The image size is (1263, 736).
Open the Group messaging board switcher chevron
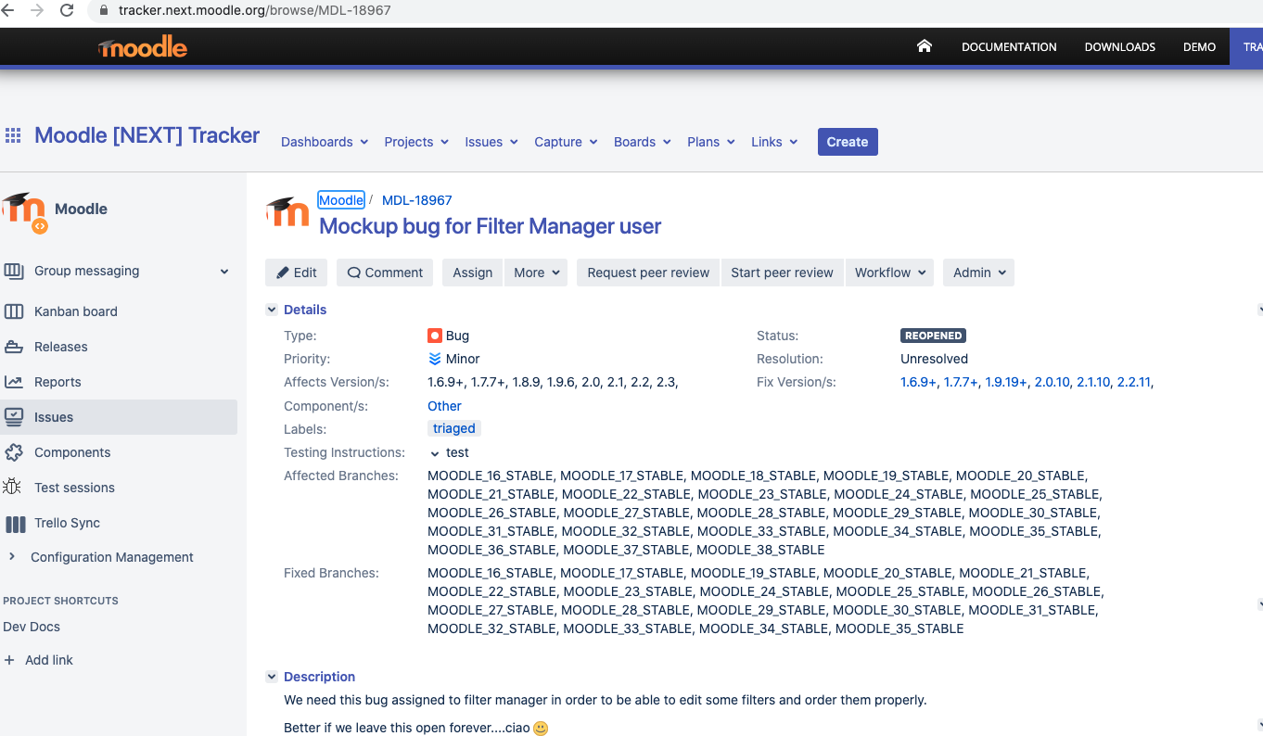224,272
